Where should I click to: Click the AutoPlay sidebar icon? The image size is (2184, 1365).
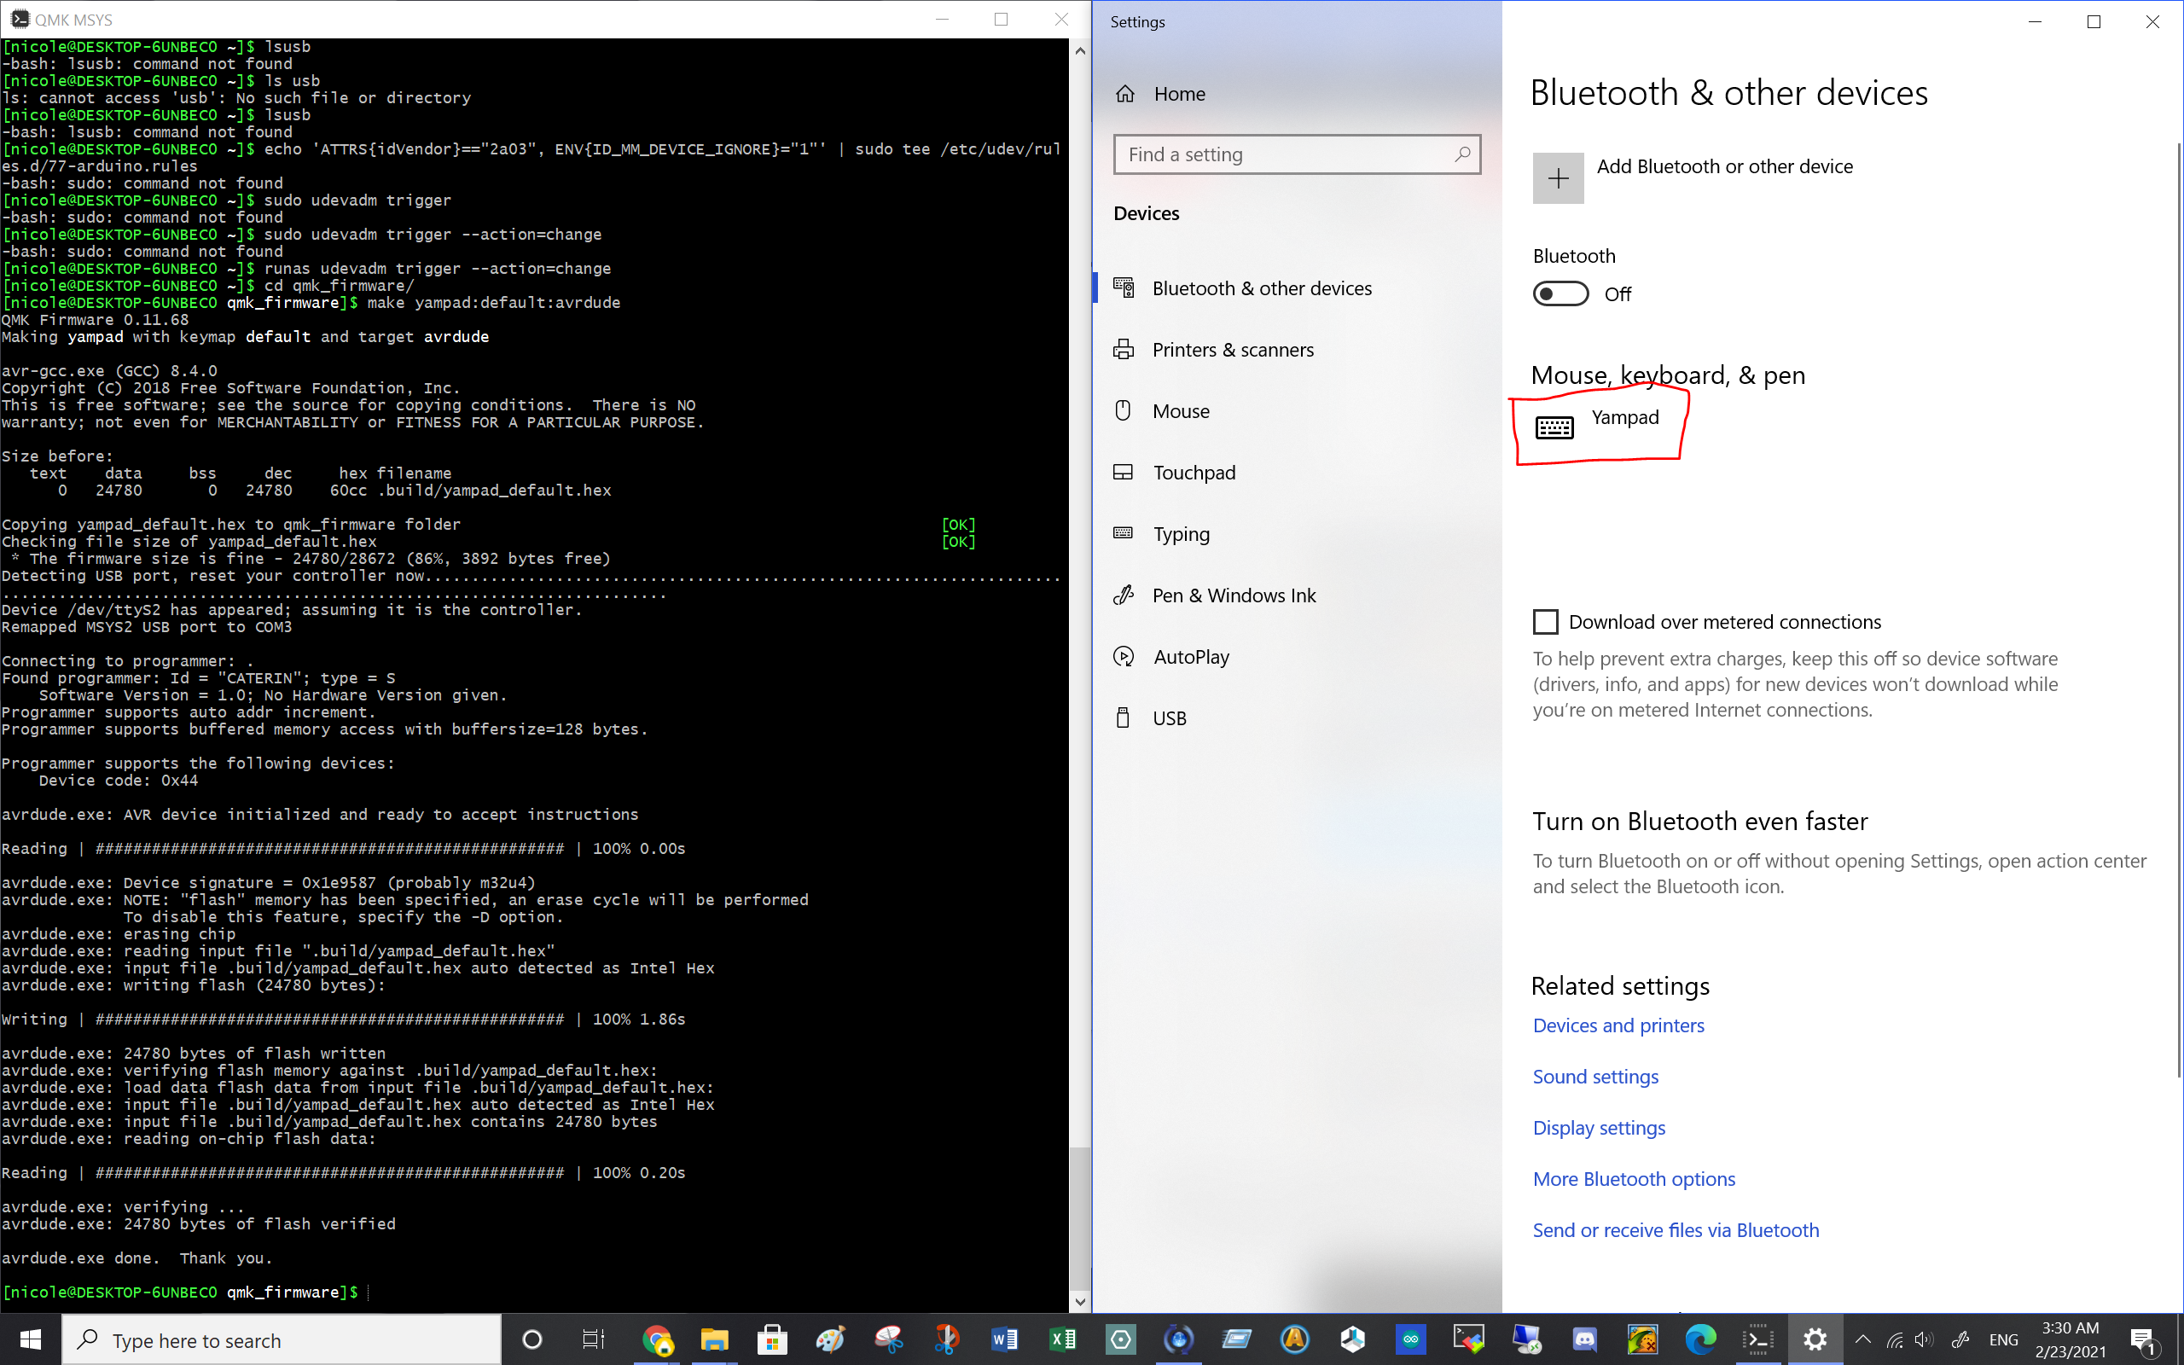click(x=1123, y=656)
